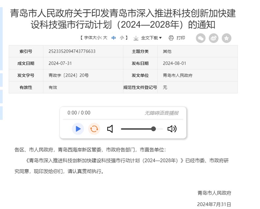Click the printer icon

pos(171,38)
